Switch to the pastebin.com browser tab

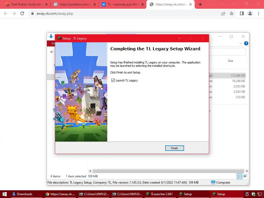click(74, 4)
